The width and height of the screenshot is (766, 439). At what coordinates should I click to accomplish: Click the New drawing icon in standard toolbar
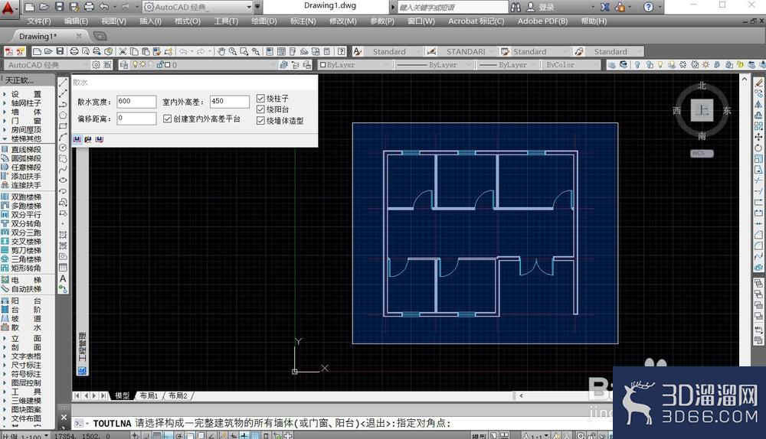click(x=37, y=51)
